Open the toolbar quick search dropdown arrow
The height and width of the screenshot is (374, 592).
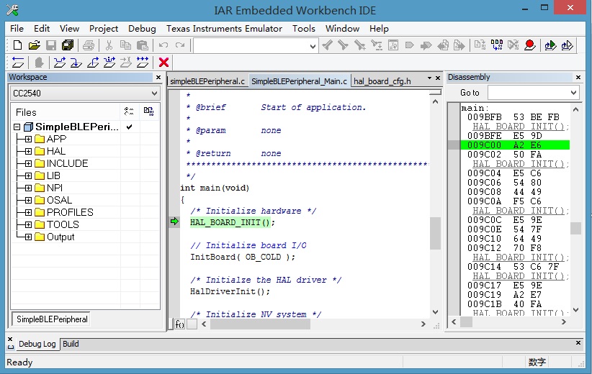pos(313,46)
